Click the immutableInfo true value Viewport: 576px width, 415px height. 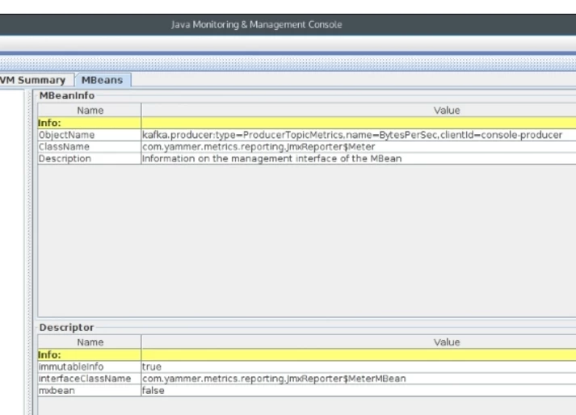coord(152,367)
